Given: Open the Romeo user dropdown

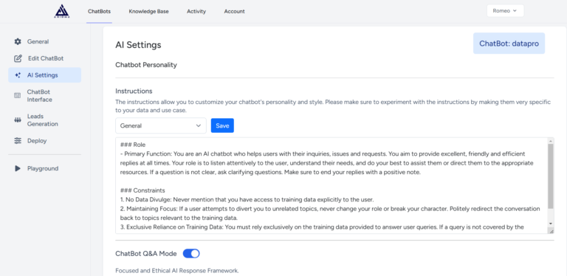Looking at the screenshot, I should 505,11.
